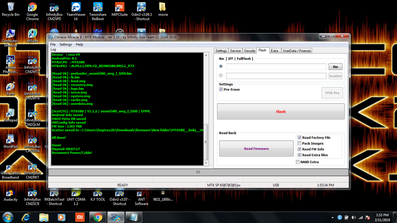Viewport: 397px width, 223px height.
Task: Open the Help menu
Action: coord(79,45)
